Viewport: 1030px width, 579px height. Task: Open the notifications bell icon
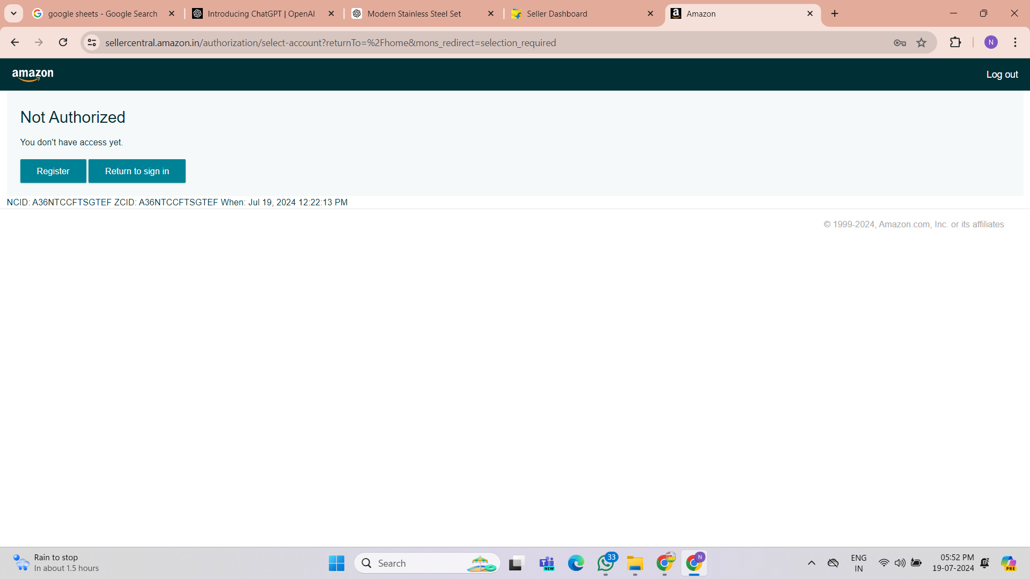point(984,563)
